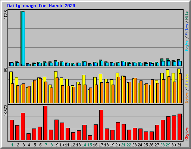
Task: Click the 1528 axis value label
Action: [6, 15]
